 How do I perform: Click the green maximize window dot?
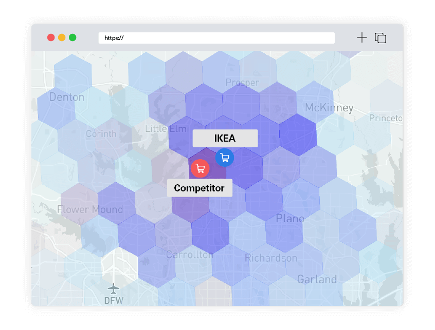[72, 37]
